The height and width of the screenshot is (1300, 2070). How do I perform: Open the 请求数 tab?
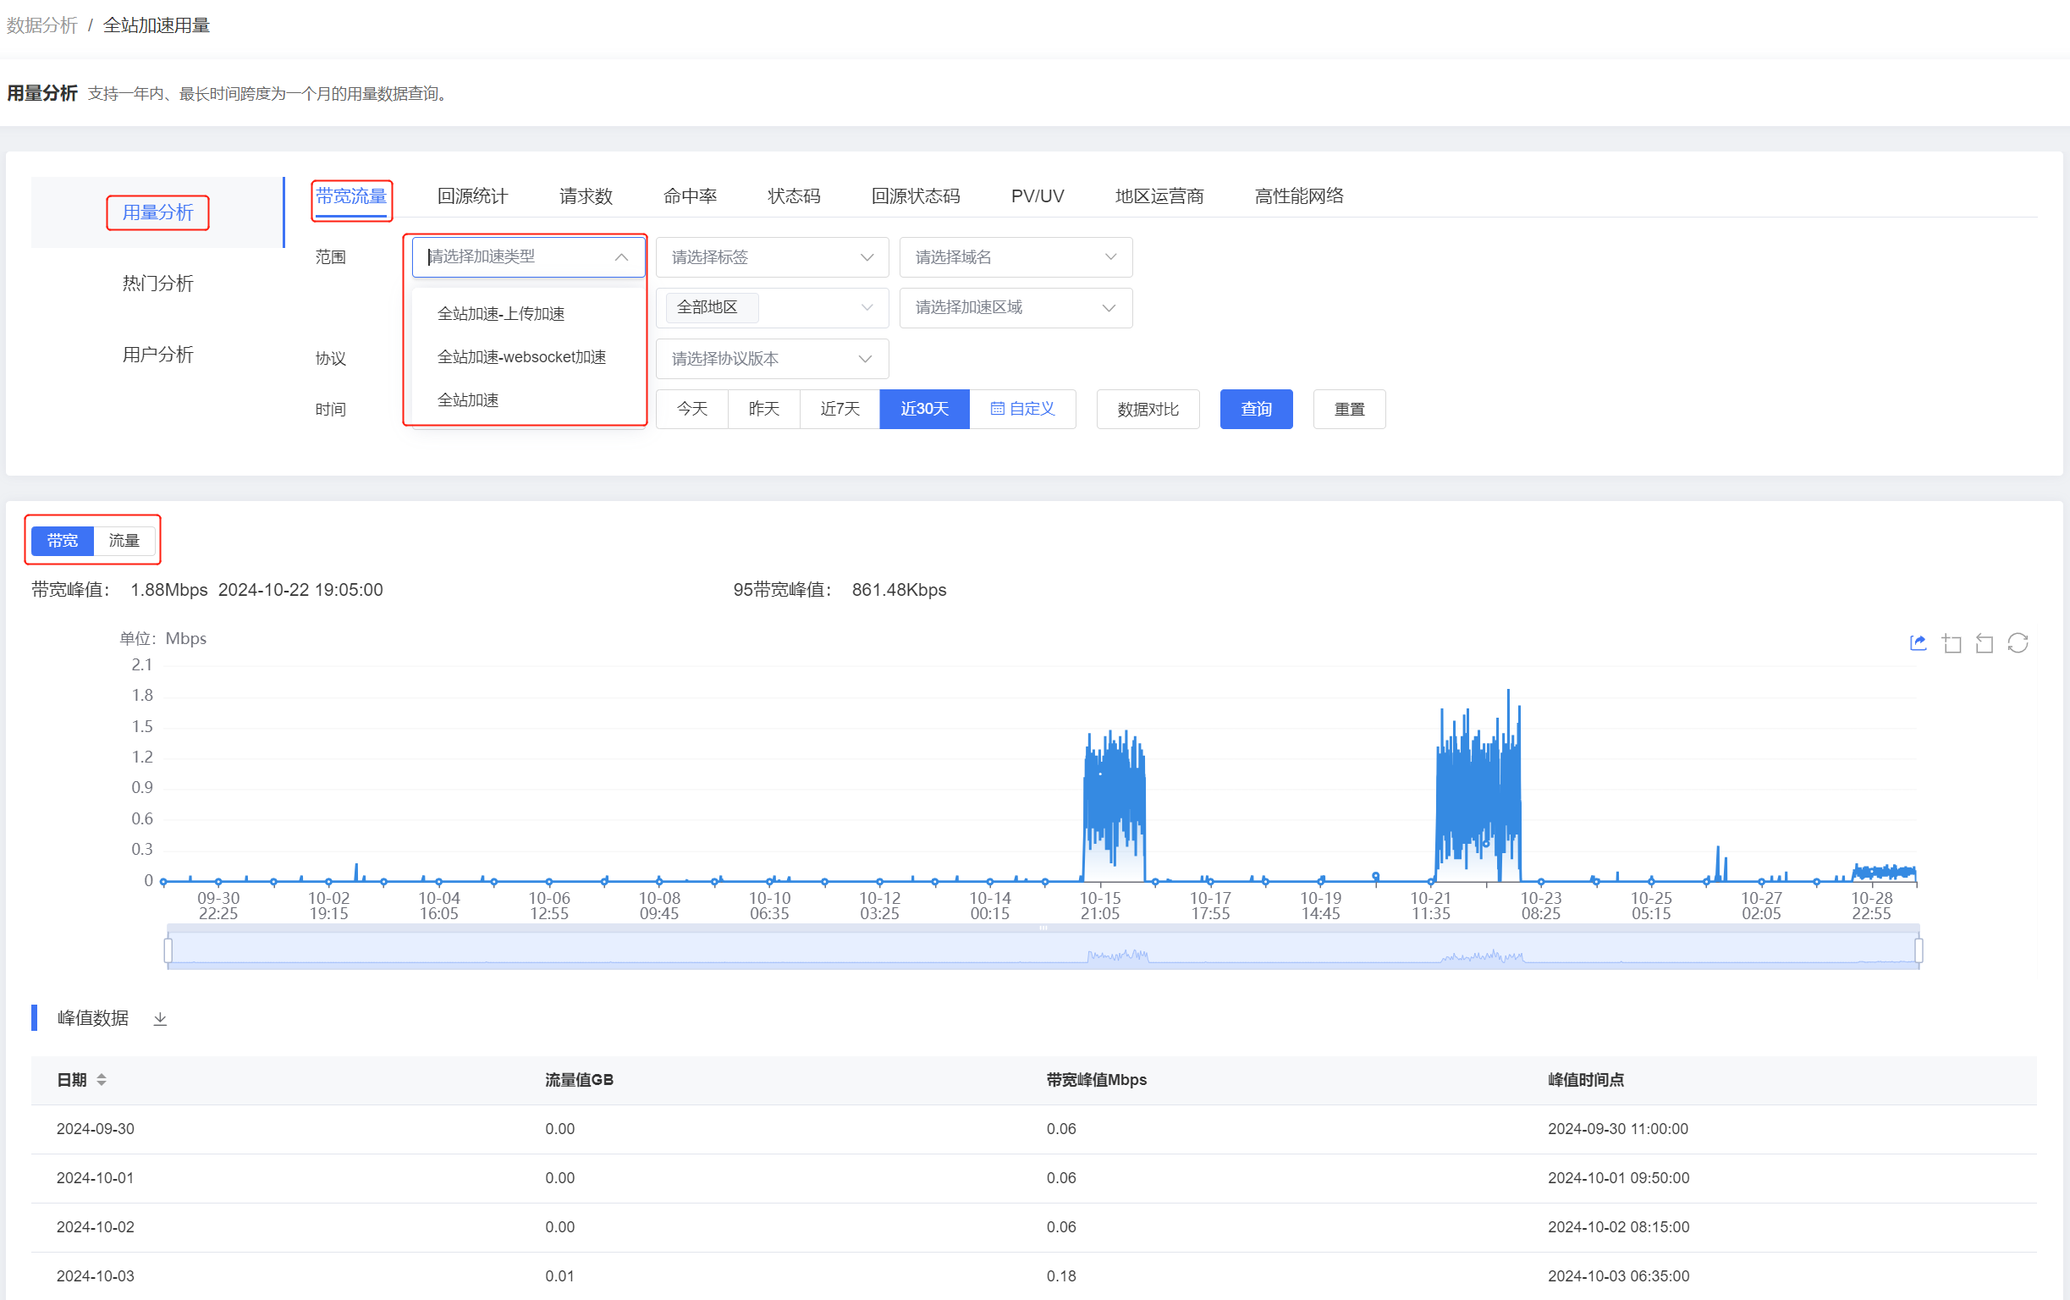586,197
